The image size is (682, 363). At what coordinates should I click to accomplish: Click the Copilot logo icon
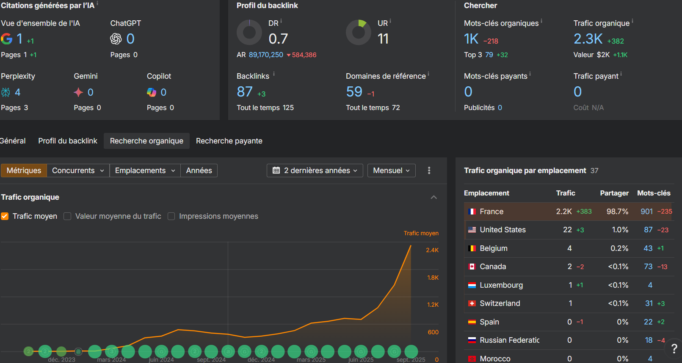tap(152, 92)
